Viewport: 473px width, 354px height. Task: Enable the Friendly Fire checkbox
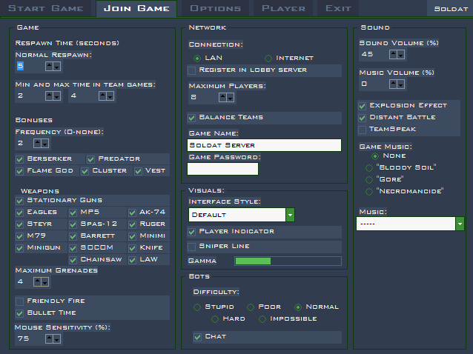pos(20,301)
